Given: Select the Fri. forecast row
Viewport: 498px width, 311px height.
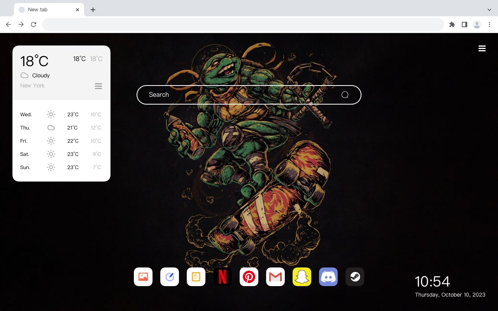Looking at the screenshot, I should click(61, 141).
